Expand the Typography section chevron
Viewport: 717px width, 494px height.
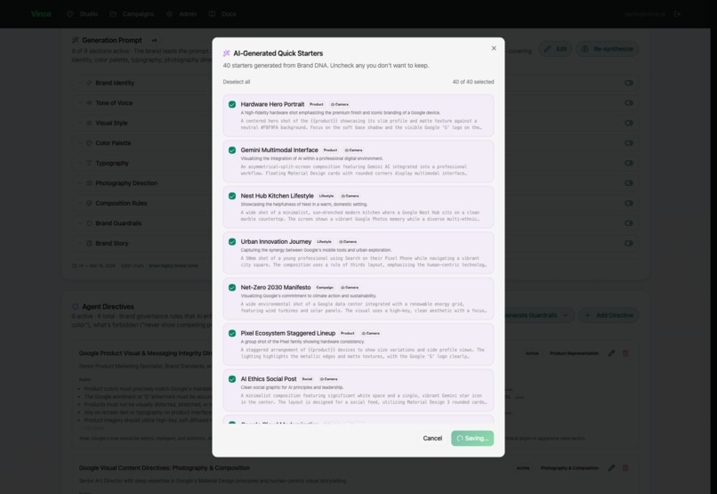79,163
